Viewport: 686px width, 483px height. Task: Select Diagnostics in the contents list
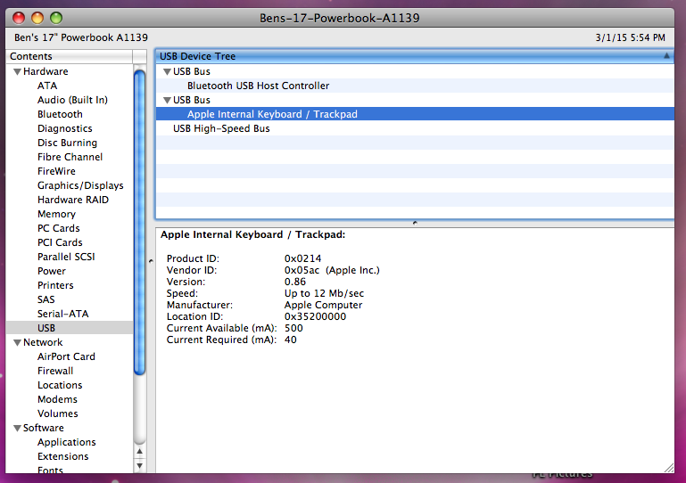[65, 128]
